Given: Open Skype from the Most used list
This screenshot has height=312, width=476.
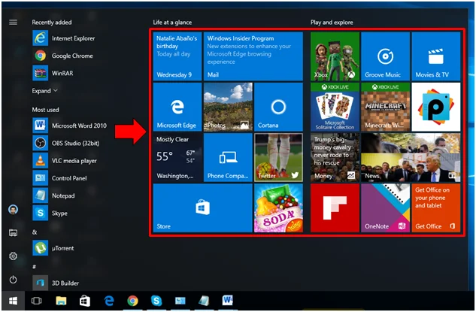Looking at the screenshot, I should pyautogui.click(x=50, y=213).
